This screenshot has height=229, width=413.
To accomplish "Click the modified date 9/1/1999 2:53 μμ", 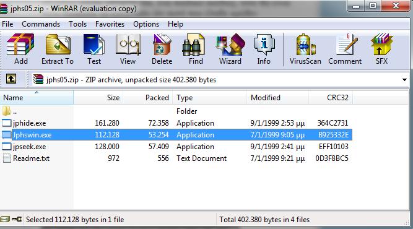I will 277,123.
